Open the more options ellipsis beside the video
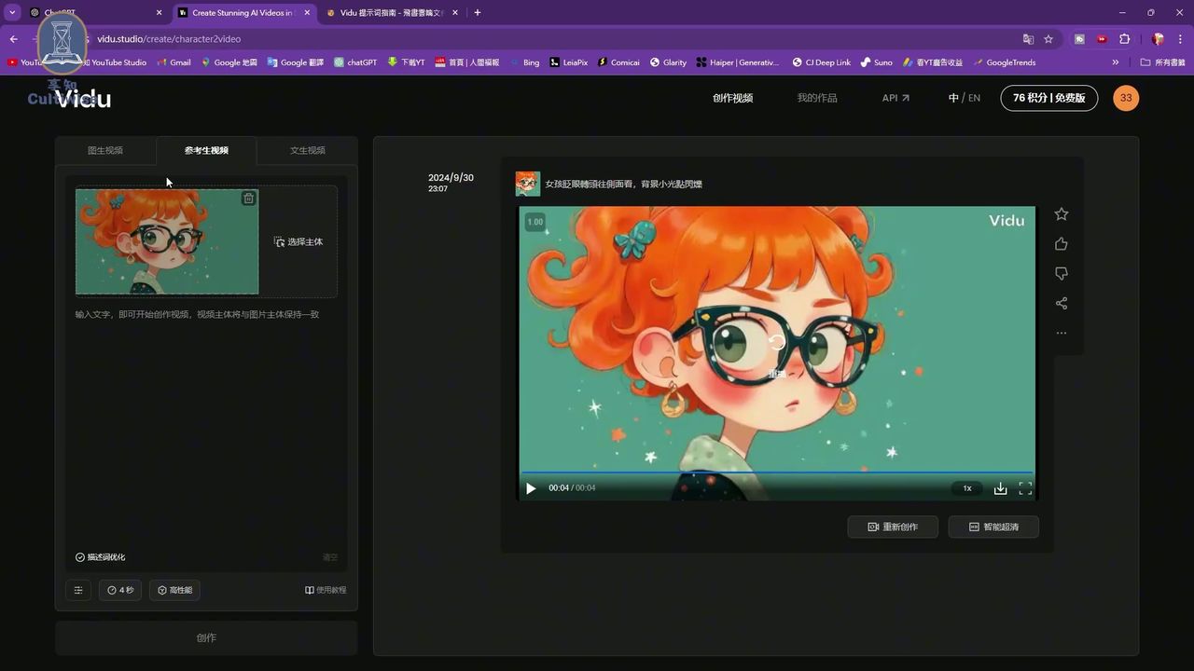The height and width of the screenshot is (671, 1194). click(x=1061, y=332)
